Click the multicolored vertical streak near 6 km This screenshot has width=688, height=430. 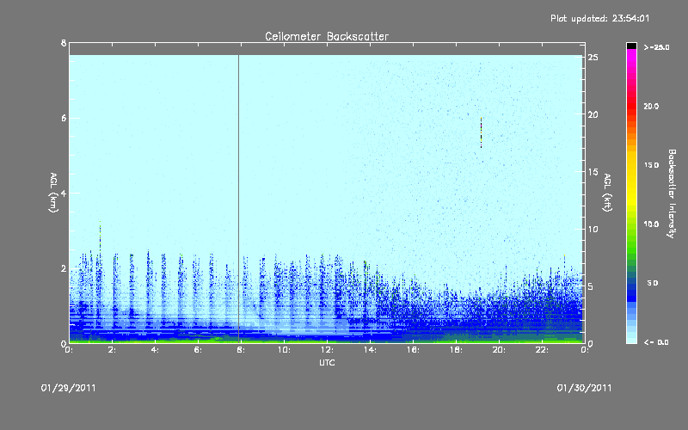coord(482,132)
